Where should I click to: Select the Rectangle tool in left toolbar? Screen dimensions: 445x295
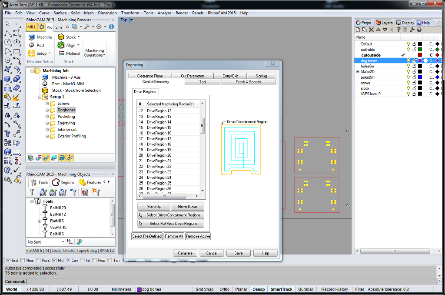point(17,51)
